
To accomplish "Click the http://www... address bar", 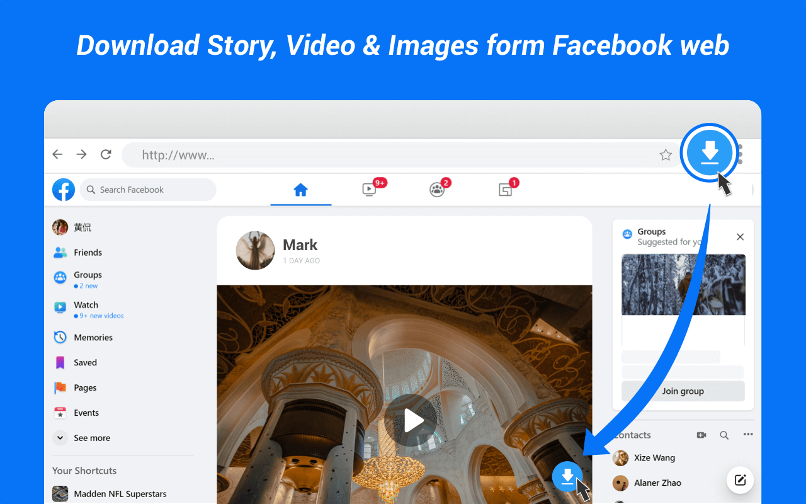I will (x=401, y=155).
